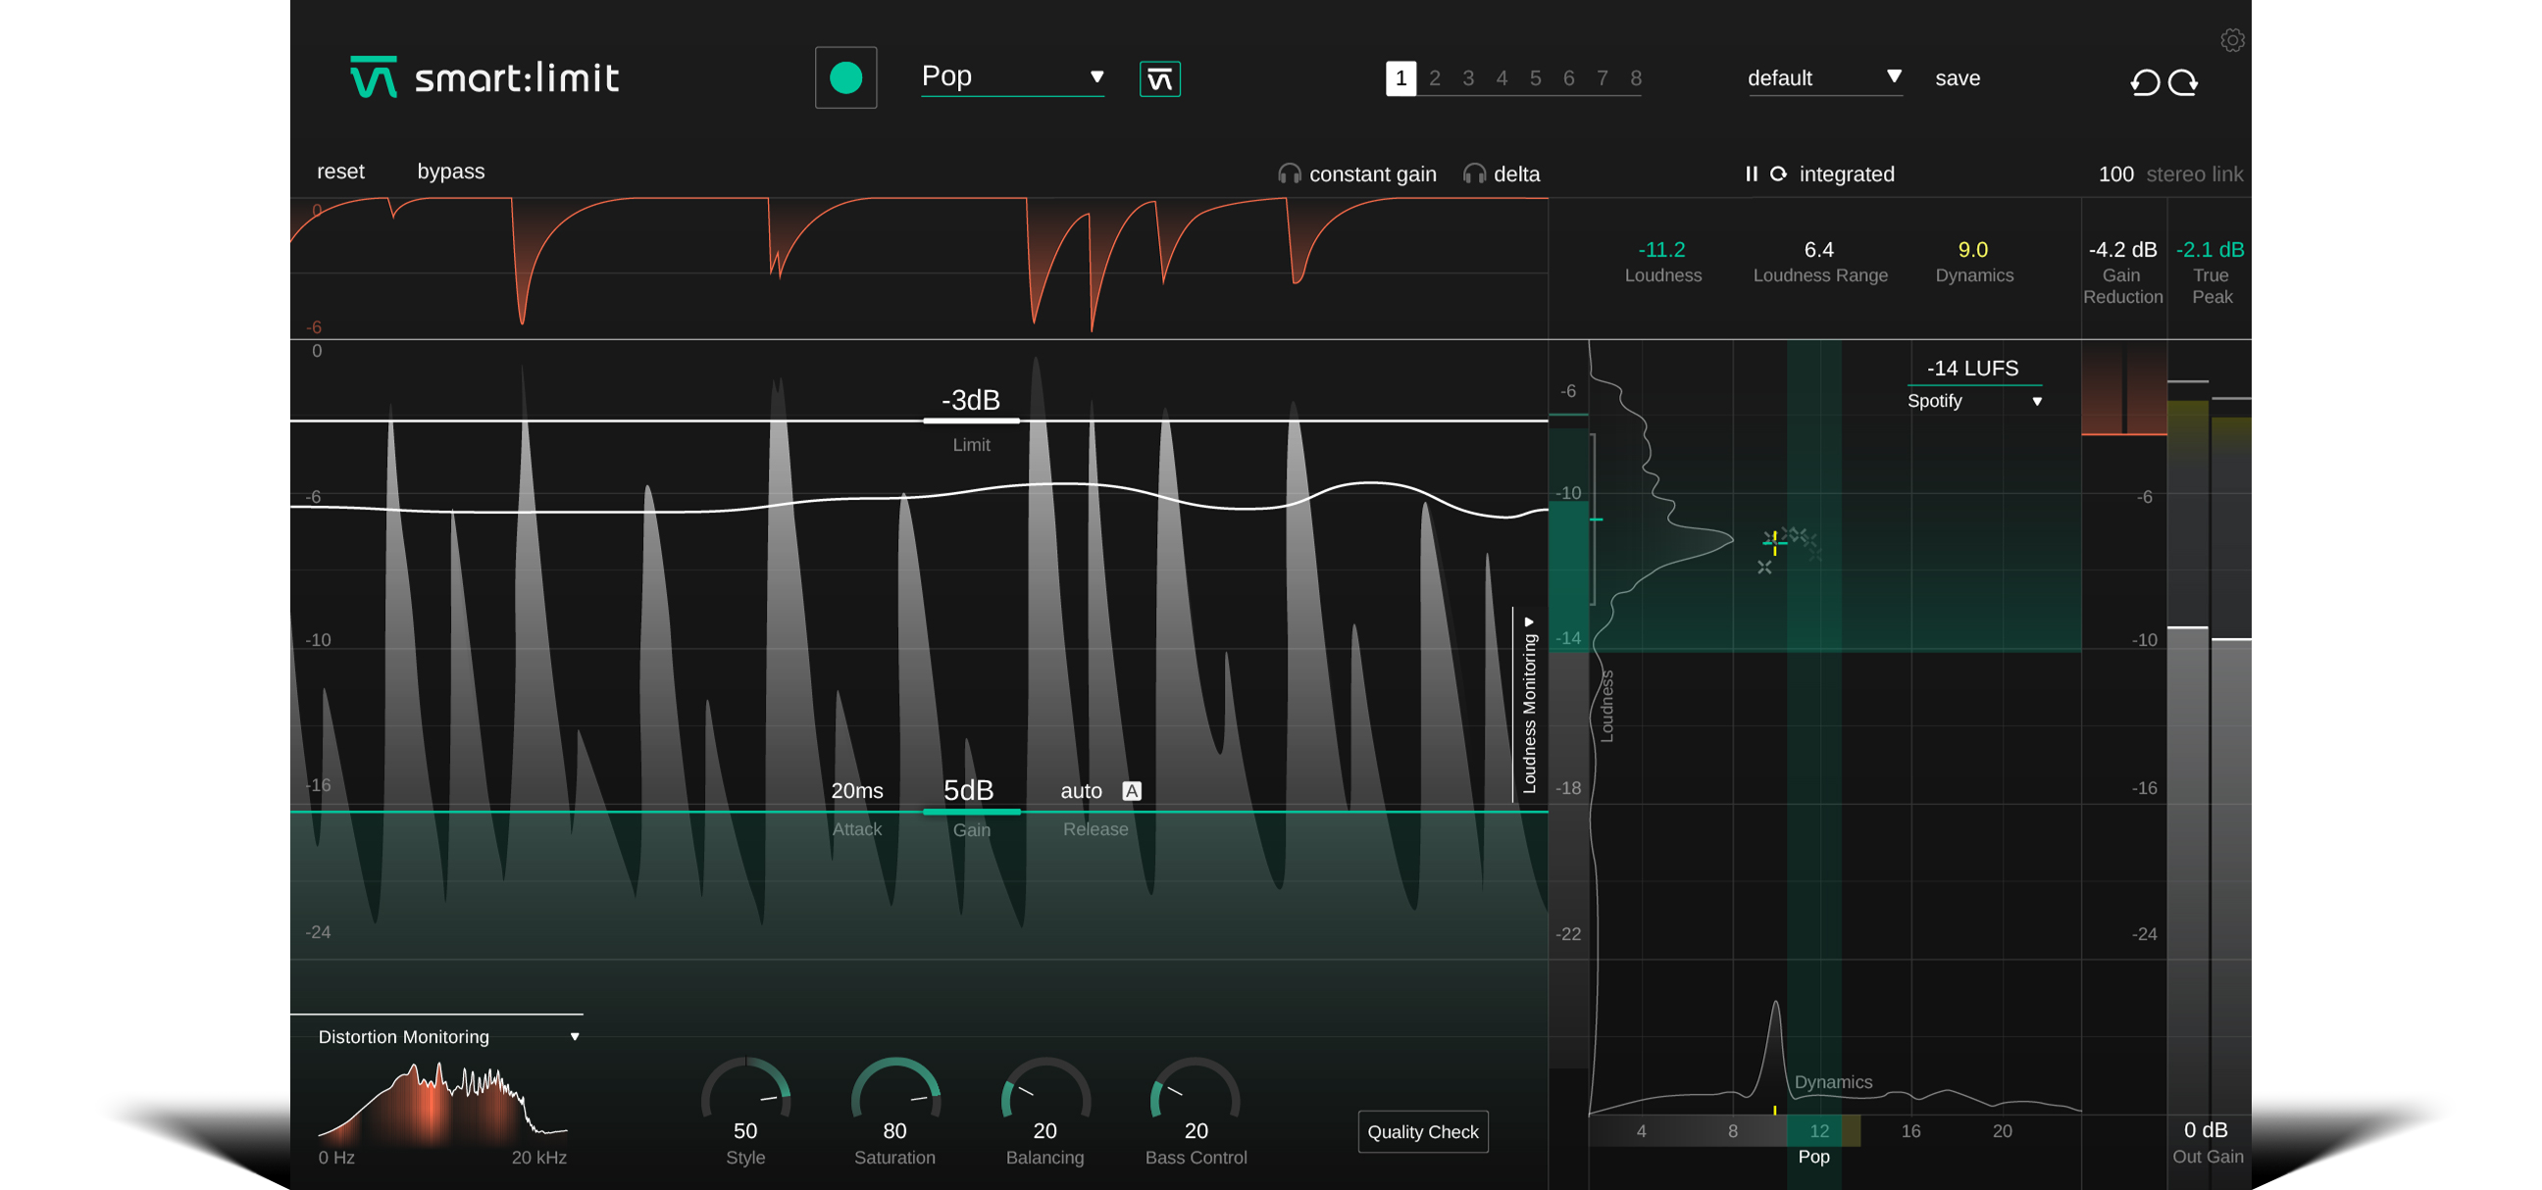Click the 0 dB Out Gain value

pyautogui.click(x=2206, y=1130)
